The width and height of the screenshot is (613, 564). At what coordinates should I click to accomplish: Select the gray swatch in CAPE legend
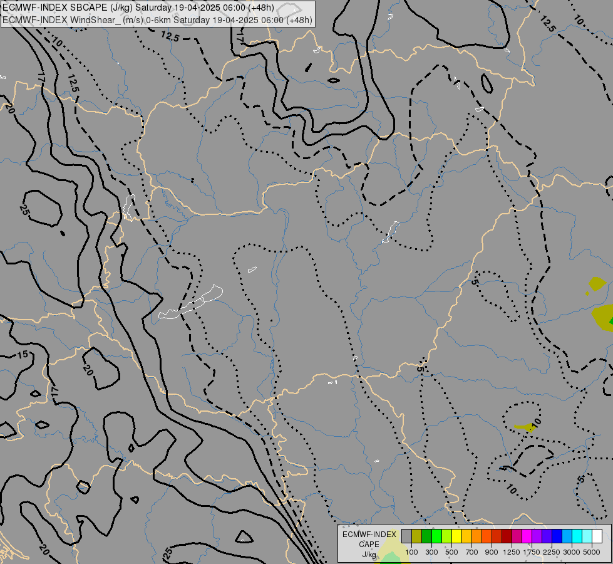pos(406,536)
